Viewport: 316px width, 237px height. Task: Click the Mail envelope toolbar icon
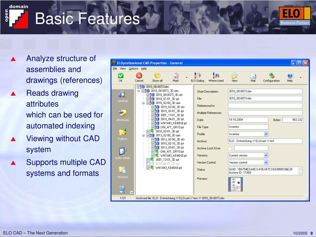tap(253, 76)
